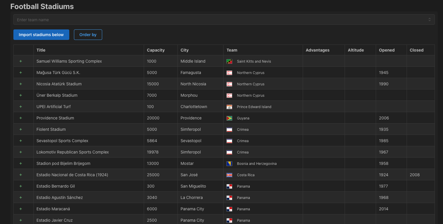The image size is (443, 224).
Task: Click the Costa Rica flag icon
Action: pos(229,175)
